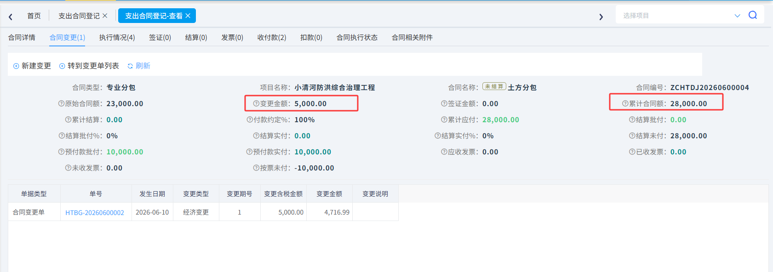This screenshot has height=272, width=773.
Task: Click the help icon beside 按票未付
Action: pos(256,168)
